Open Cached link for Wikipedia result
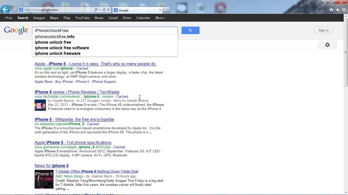348x195 pixels. click(x=93, y=124)
